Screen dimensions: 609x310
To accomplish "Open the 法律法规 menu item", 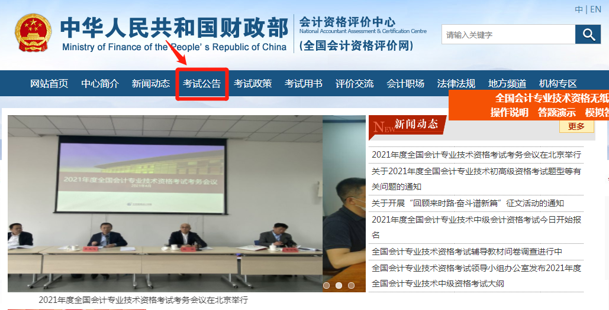I will [456, 83].
